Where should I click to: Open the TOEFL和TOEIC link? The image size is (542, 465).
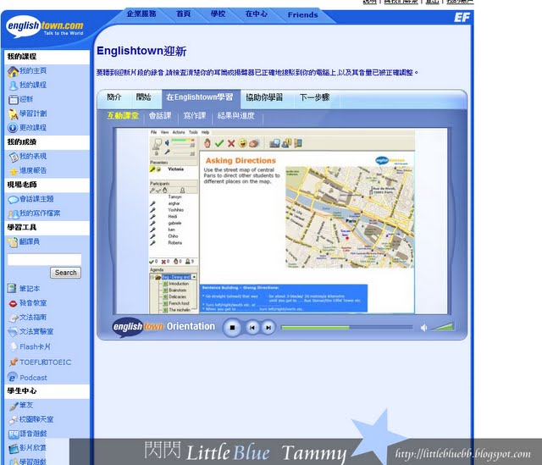point(45,362)
